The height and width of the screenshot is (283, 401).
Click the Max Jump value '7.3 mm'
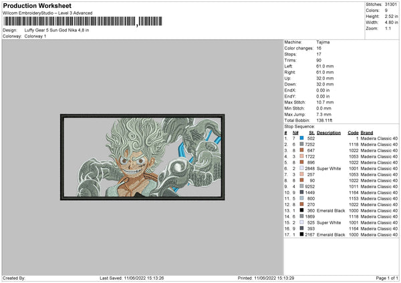point(323,114)
